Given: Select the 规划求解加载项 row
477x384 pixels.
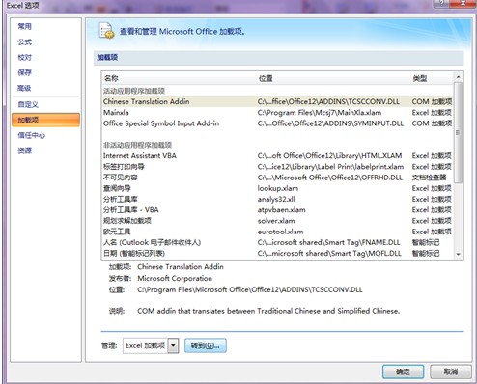Looking at the screenshot, I should click(x=277, y=221).
